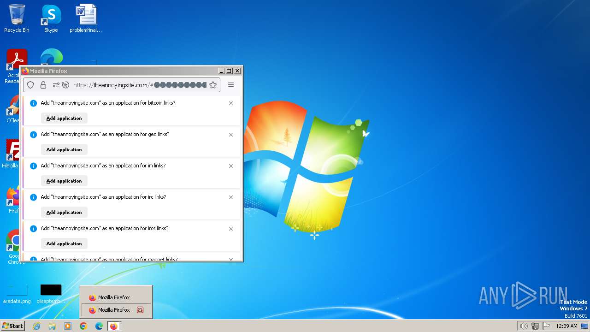Click the 12:39 AM system clock
The height and width of the screenshot is (332, 590).
[566, 326]
